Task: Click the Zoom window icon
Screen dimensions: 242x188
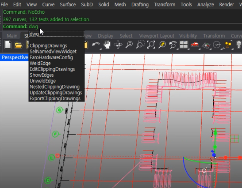Action: [x=140, y=45]
